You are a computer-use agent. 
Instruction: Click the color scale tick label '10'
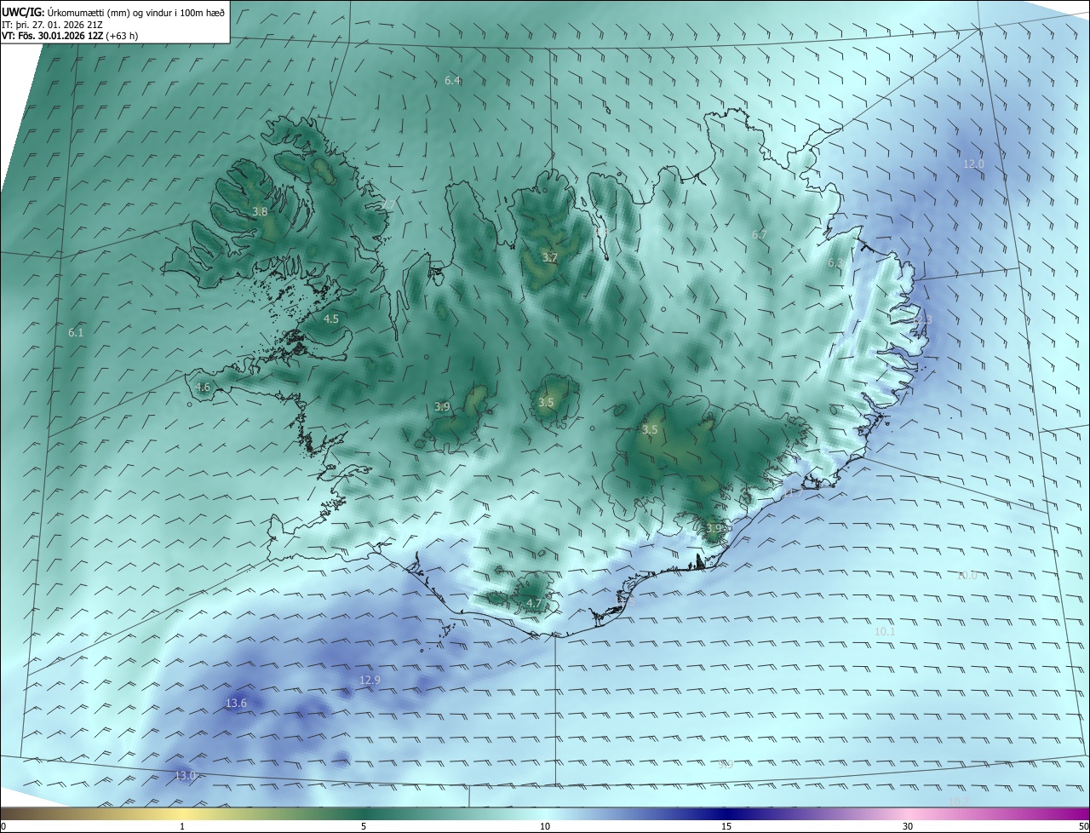545,827
